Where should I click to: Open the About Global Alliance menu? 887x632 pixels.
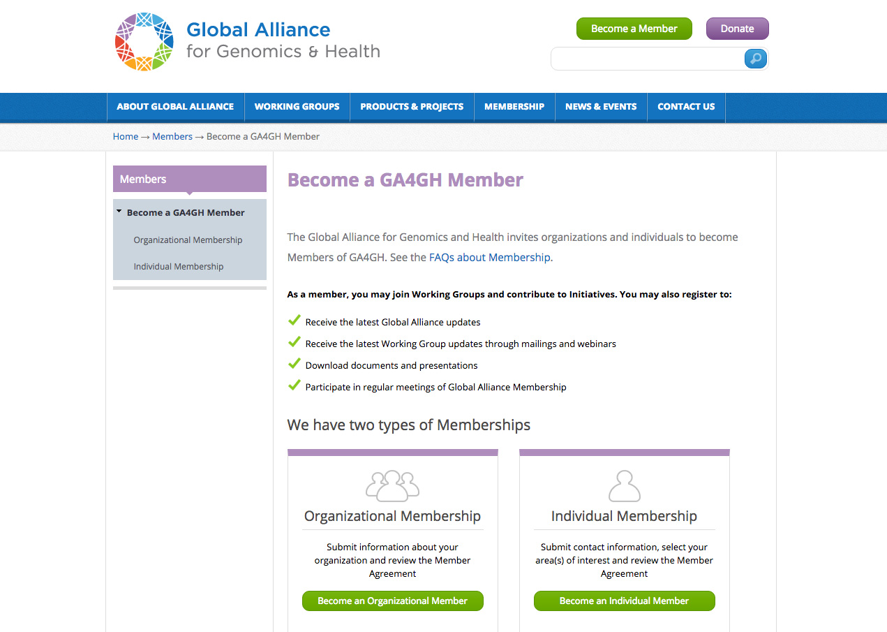coord(175,107)
